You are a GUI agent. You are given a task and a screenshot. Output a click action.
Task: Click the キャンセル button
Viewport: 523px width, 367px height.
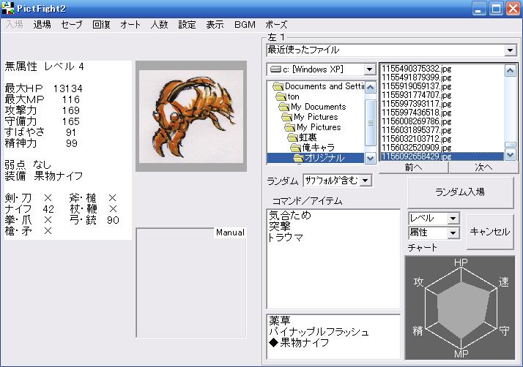click(x=489, y=232)
